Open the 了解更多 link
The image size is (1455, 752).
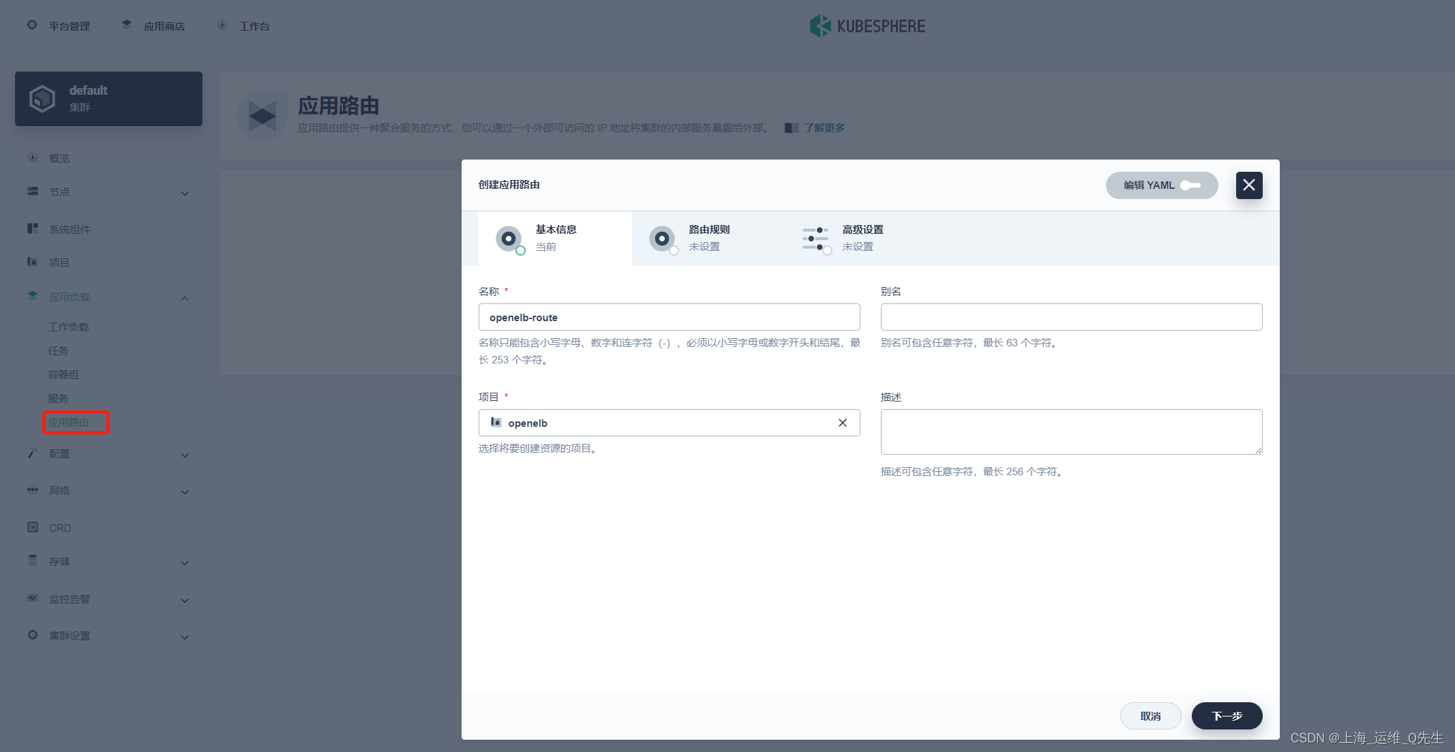coord(824,128)
